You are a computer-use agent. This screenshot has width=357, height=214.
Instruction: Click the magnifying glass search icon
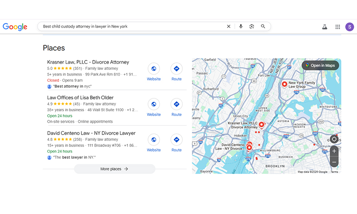(263, 27)
